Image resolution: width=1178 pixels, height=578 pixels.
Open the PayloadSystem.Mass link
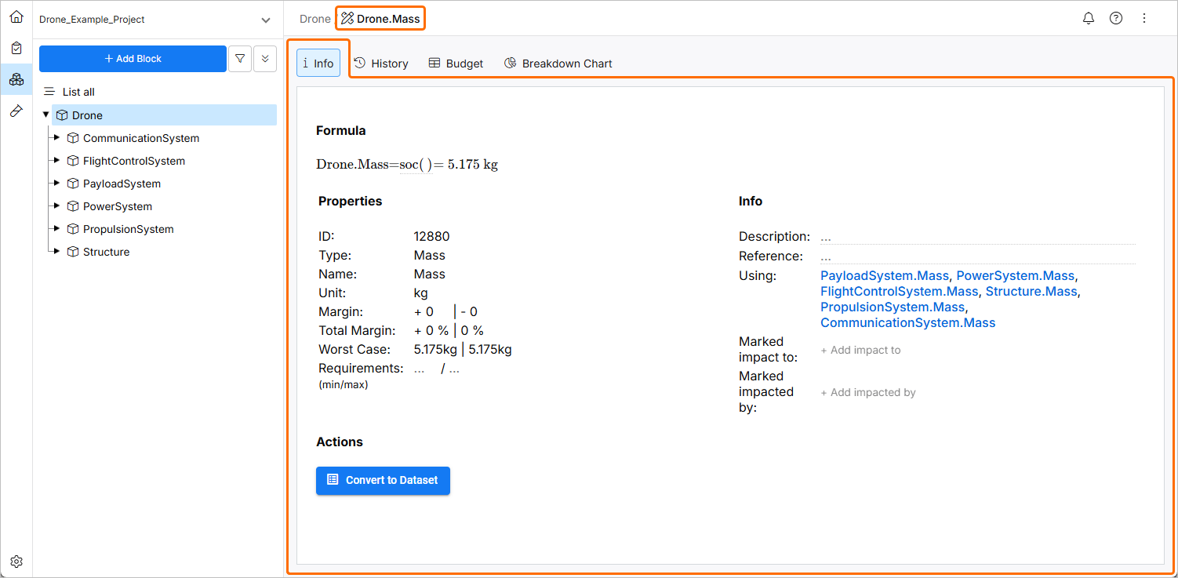point(884,276)
